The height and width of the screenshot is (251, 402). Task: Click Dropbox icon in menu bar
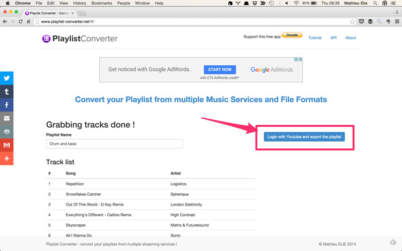point(255,3)
